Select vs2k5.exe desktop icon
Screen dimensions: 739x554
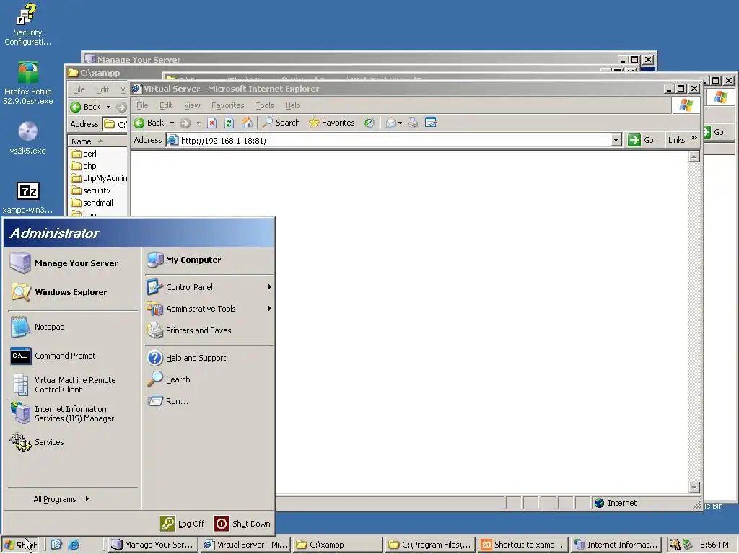point(28,138)
